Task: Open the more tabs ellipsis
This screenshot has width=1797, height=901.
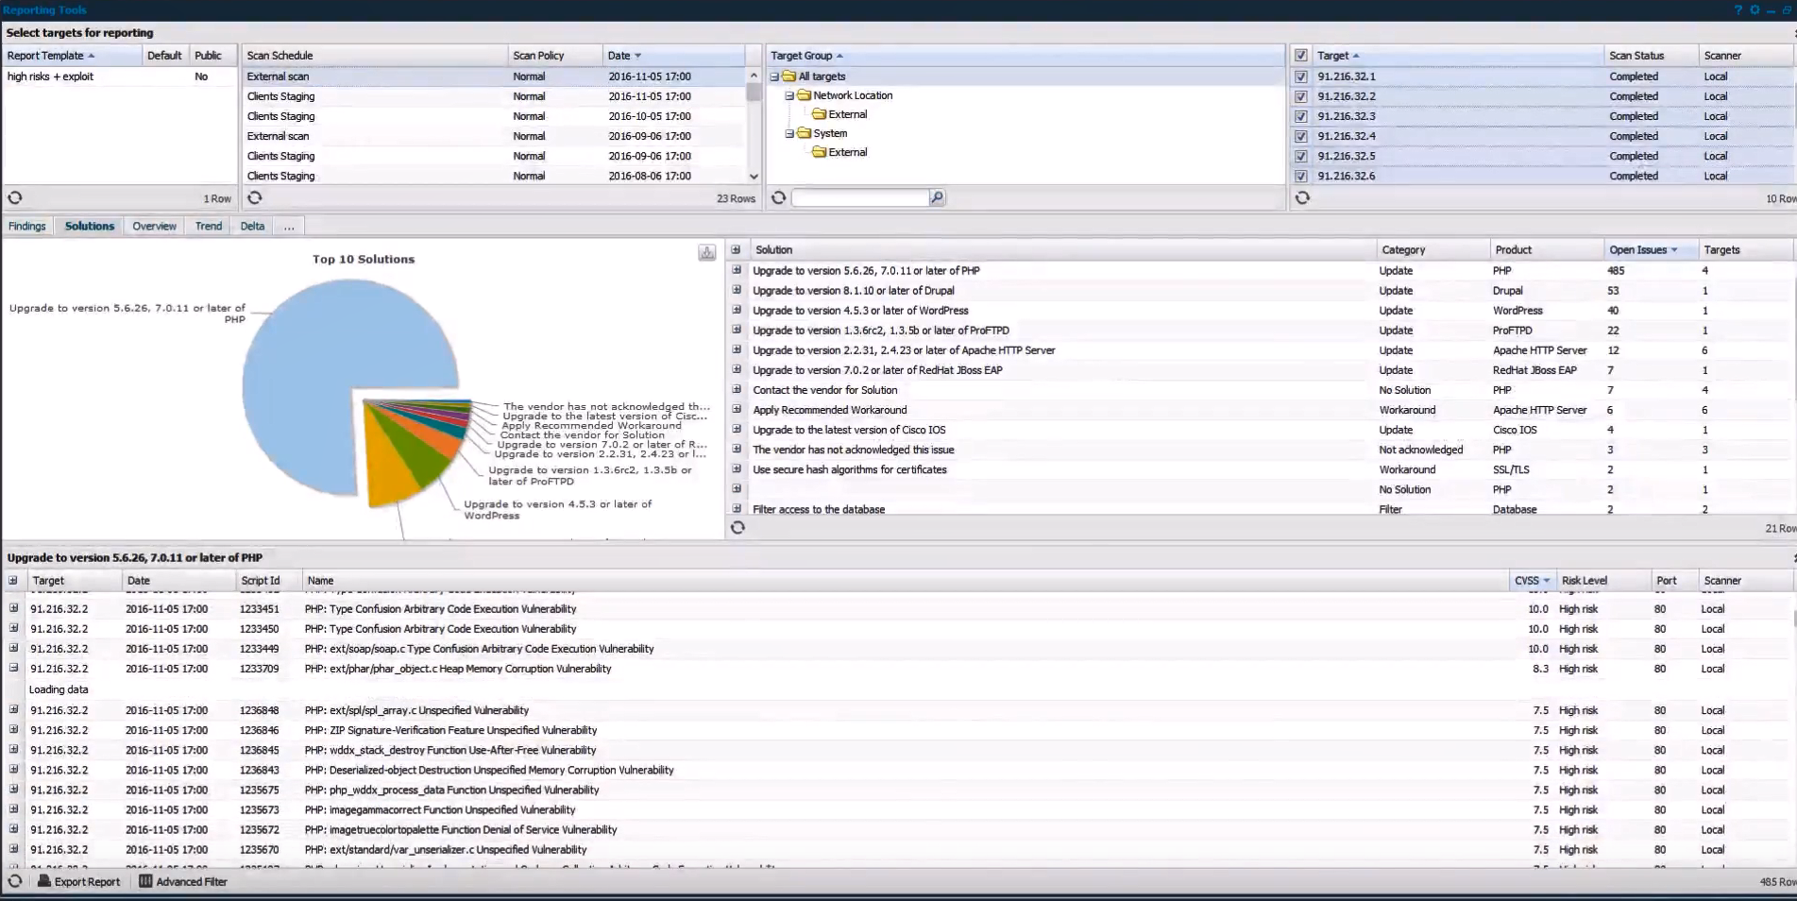Action: point(289,226)
